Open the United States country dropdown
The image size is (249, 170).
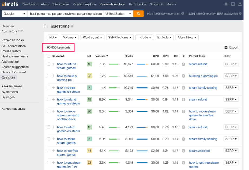(x=118, y=13)
